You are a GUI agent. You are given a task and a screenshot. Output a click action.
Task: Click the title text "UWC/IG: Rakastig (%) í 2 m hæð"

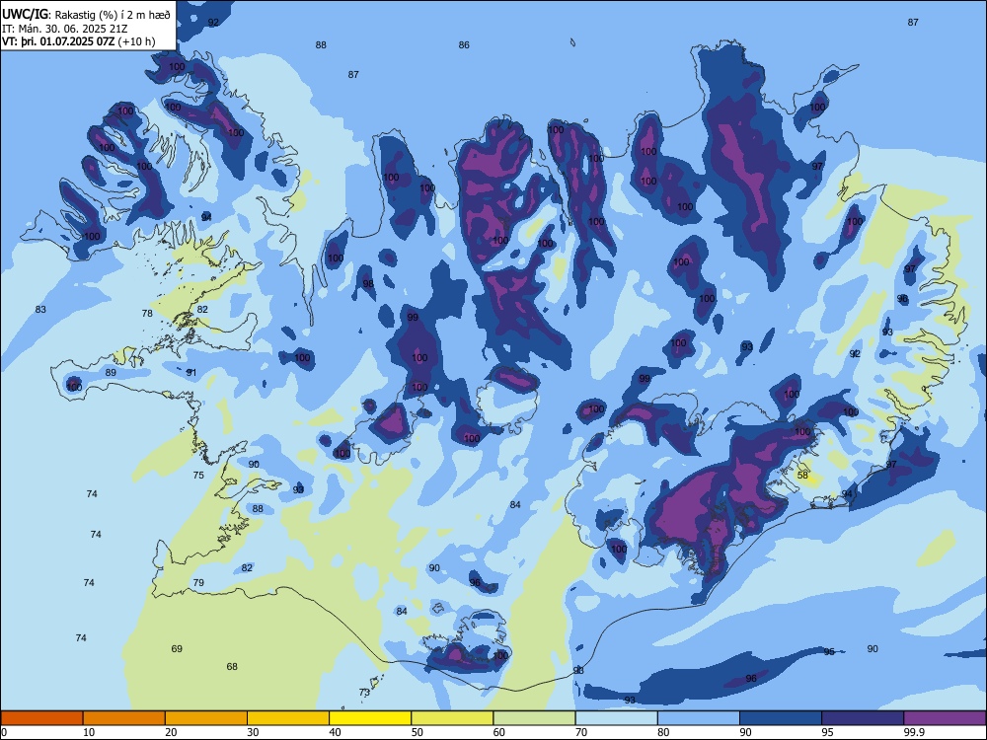click(x=86, y=15)
